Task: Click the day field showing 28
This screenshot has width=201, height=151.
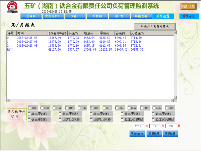Action: point(171,126)
